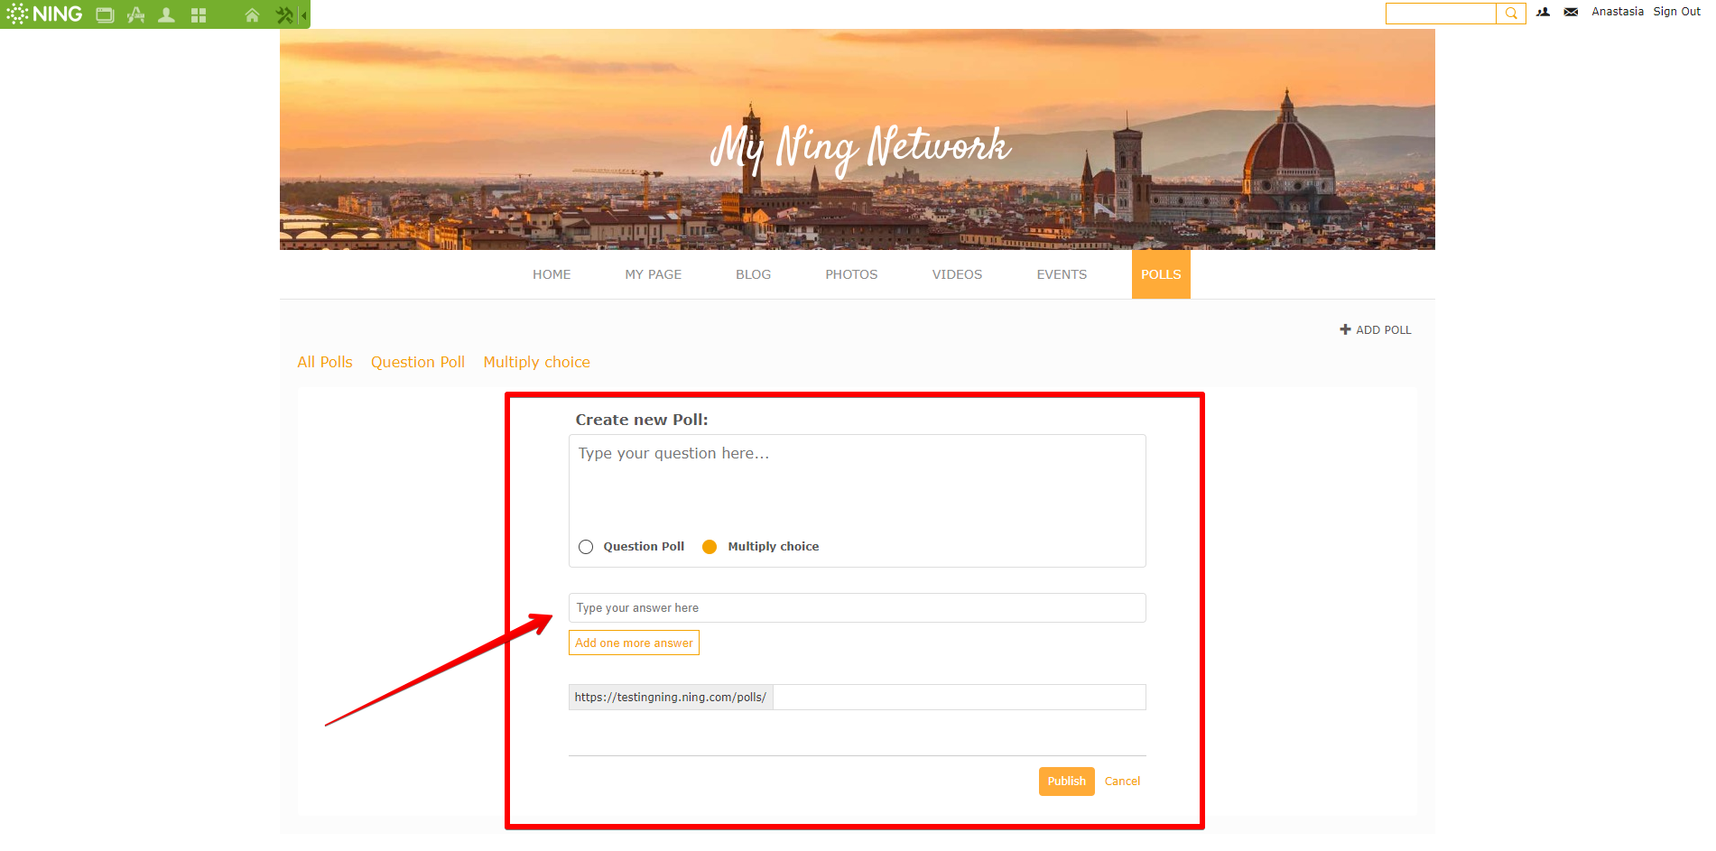Viewport: 1716px width, 851px height.
Task: Open the members person icon in admin bar
Action: [166, 15]
